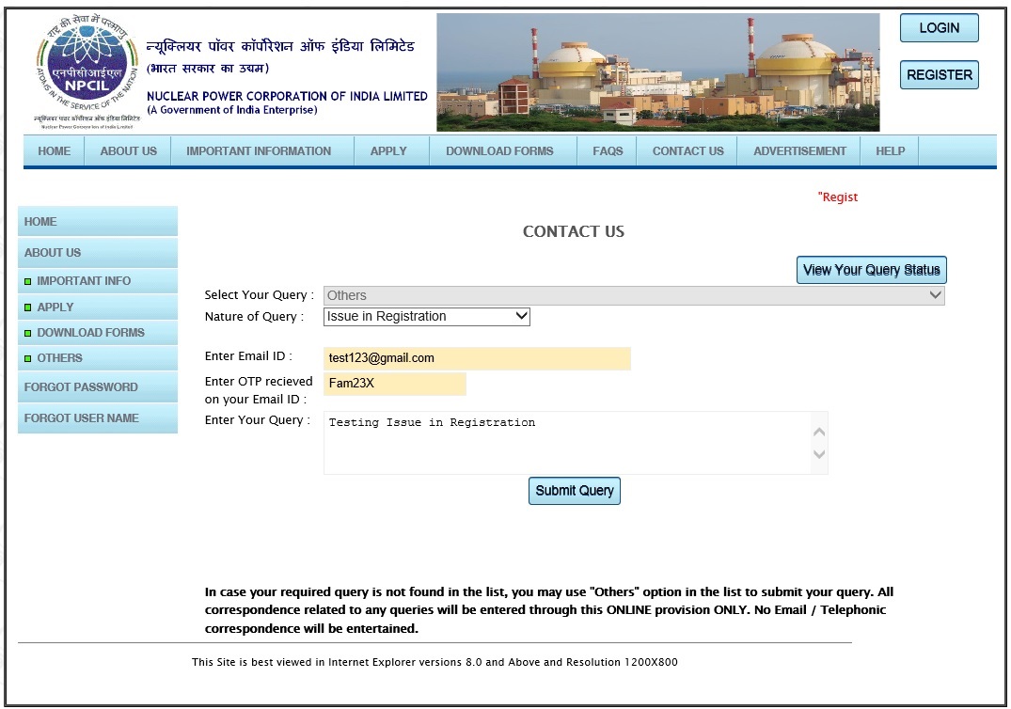Click the nuclear power plant banner image

coord(657,72)
